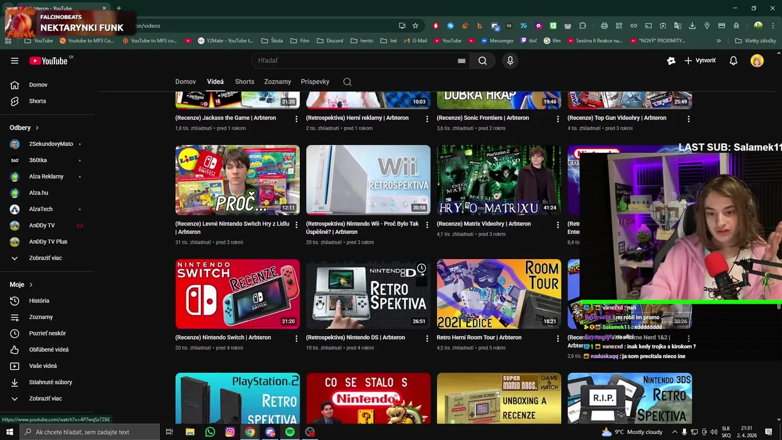Show hidden bookmarks overflow chevron

pos(718,41)
